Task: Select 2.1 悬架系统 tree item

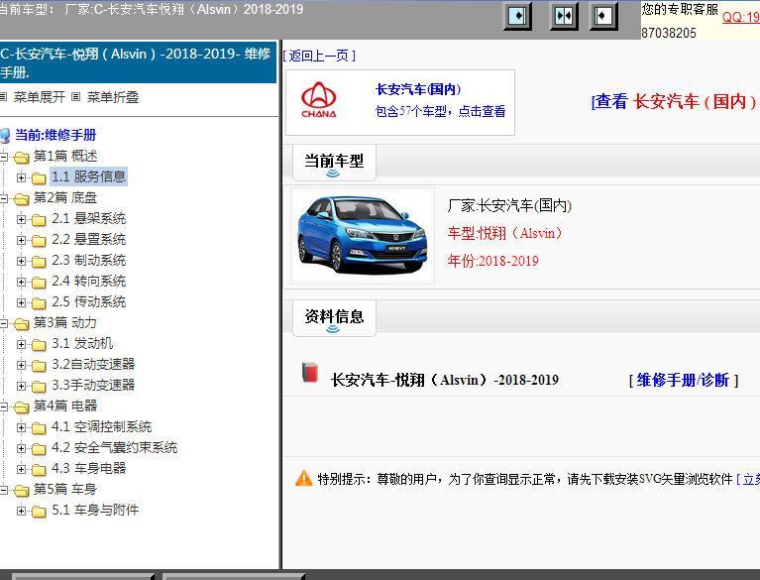Action: (89, 219)
